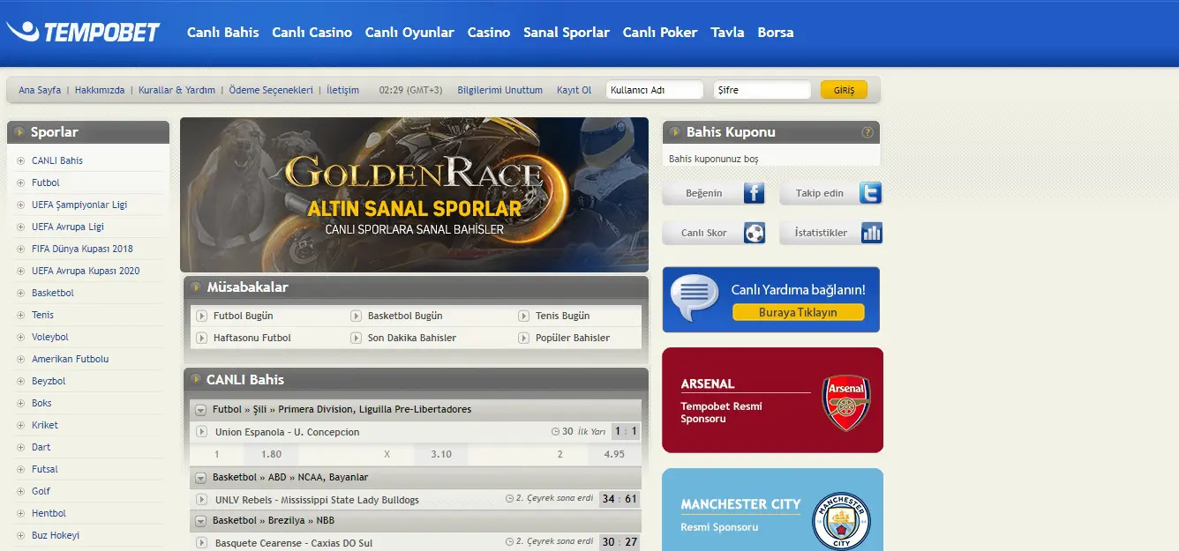Image resolution: width=1179 pixels, height=551 pixels.
Task: Open the Ana Sayfa link
Action: 40,90
